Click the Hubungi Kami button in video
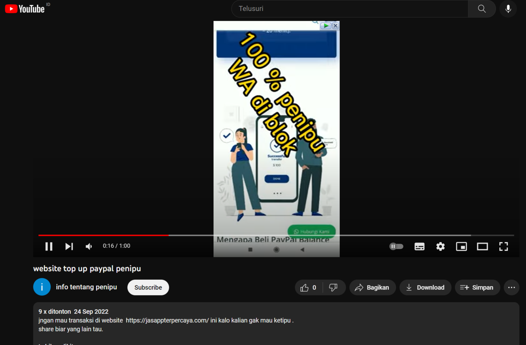This screenshot has width=526, height=345. pyautogui.click(x=311, y=232)
